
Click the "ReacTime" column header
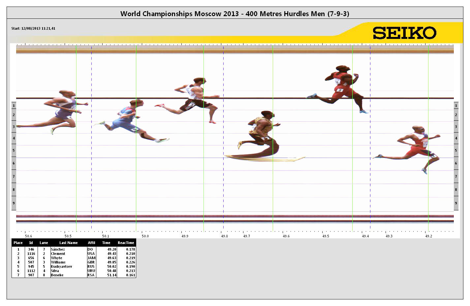(x=126, y=243)
